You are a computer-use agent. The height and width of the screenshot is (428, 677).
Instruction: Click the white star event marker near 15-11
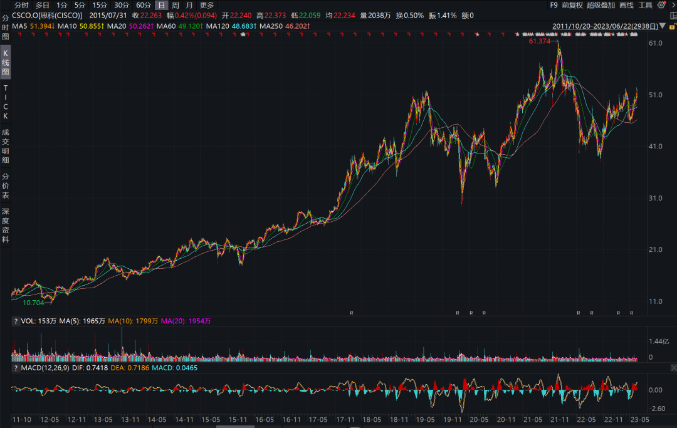coord(243,34)
